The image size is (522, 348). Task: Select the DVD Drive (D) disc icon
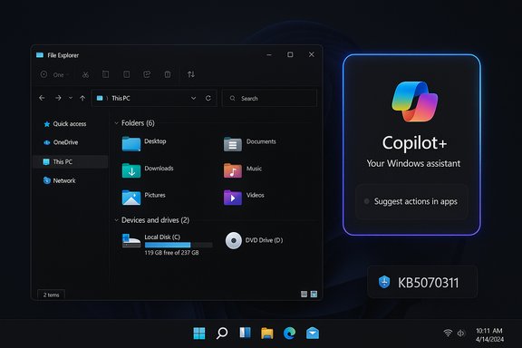pos(234,240)
